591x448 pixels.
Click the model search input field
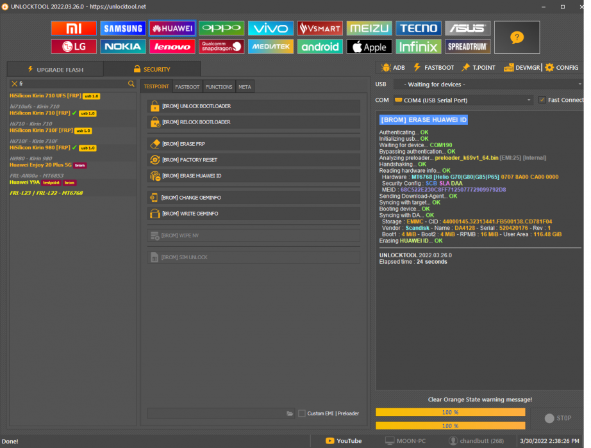coord(72,84)
